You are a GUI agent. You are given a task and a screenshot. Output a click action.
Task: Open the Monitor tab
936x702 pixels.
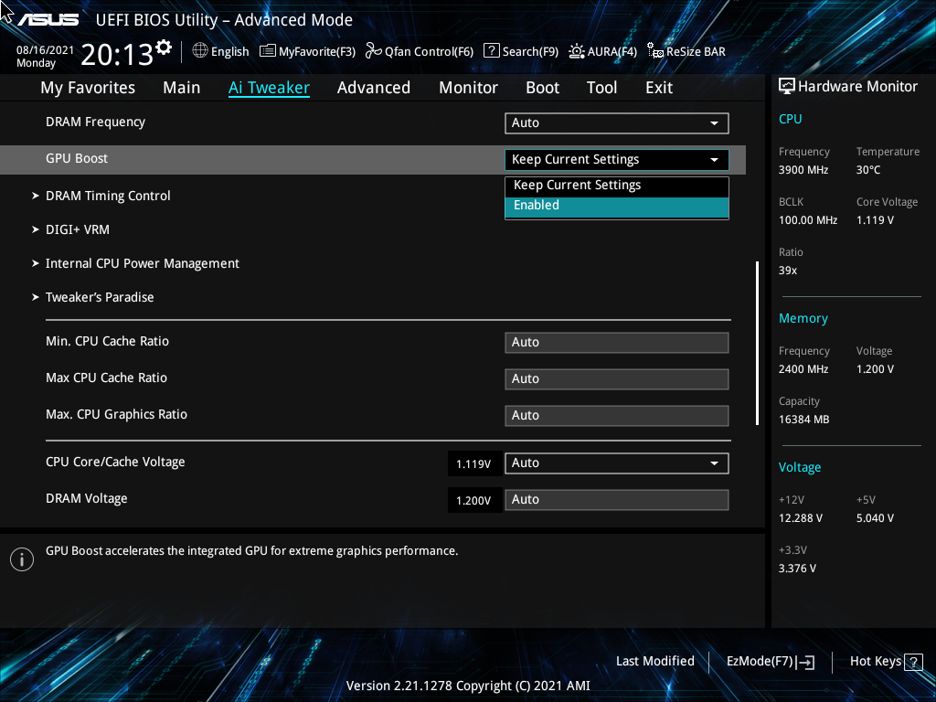pyautogui.click(x=469, y=88)
